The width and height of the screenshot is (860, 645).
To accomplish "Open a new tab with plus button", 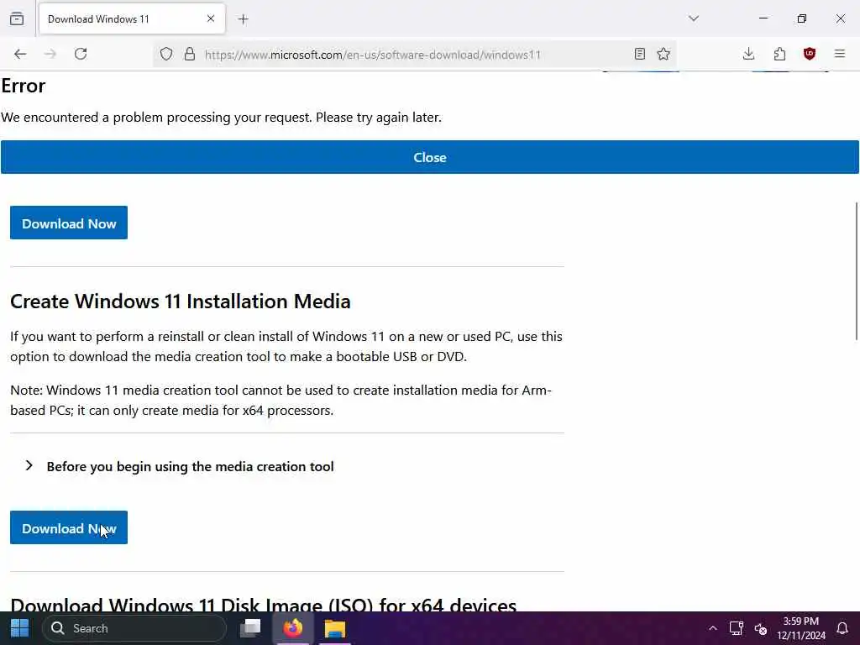I will coord(244,19).
